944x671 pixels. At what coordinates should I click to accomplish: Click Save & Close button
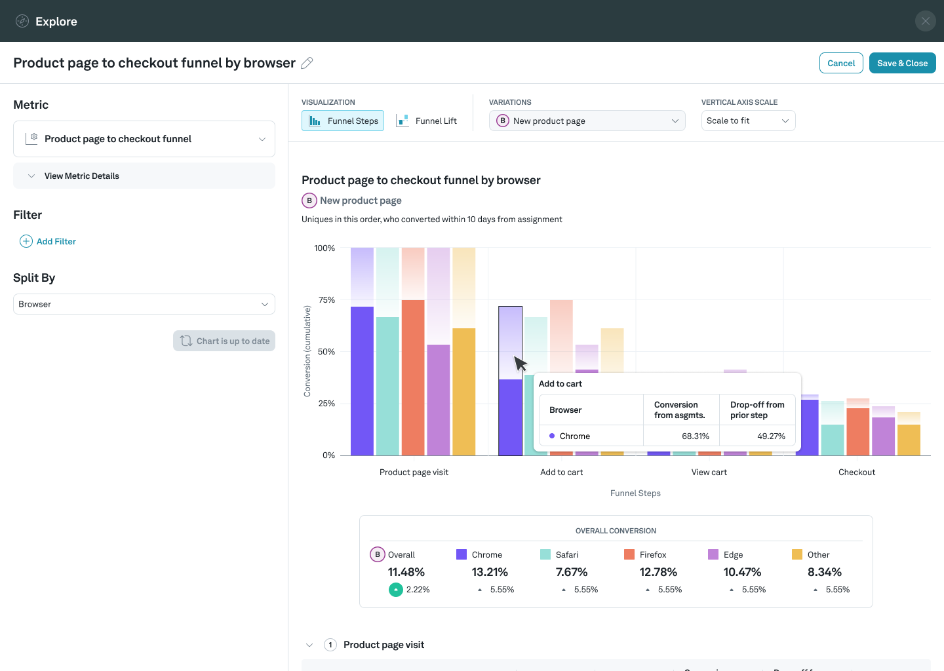click(902, 63)
